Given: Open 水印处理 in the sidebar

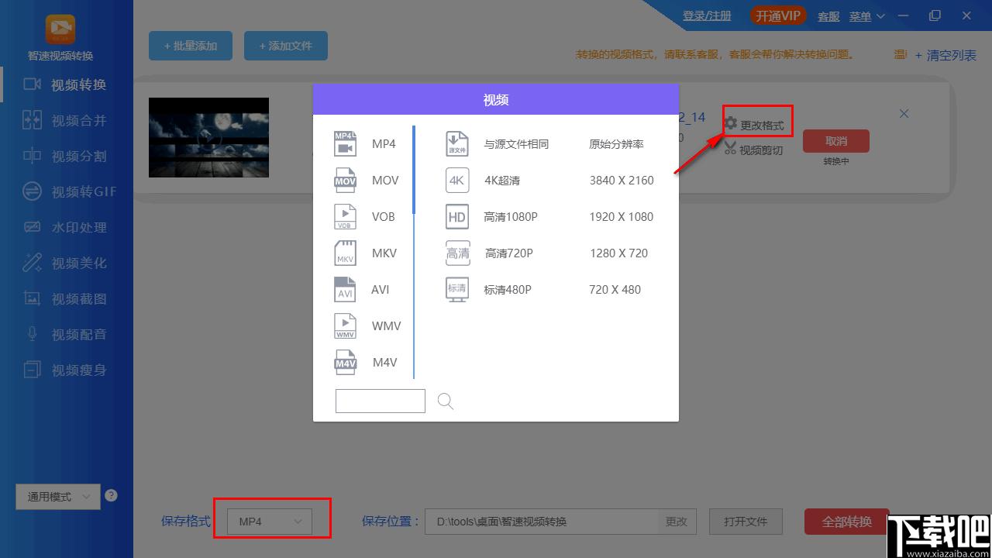Looking at the screenshot, I should 67,227.
